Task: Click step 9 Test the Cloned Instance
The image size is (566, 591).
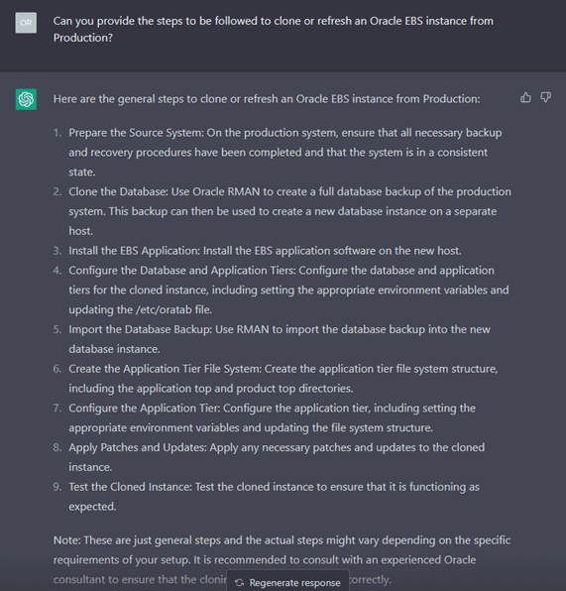Action: coord(274,497)
